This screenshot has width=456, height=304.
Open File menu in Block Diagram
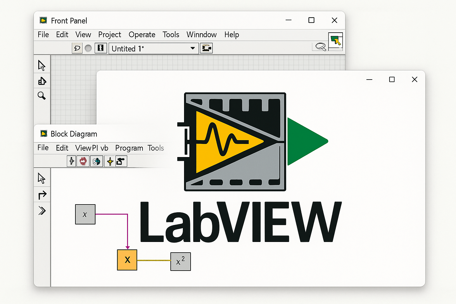[43, 148]
